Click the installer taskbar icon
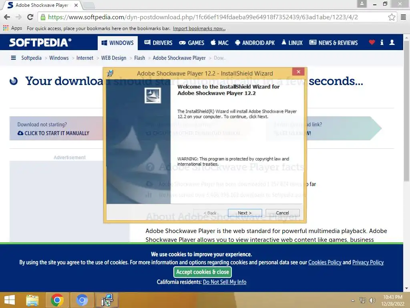 [107, 300]
